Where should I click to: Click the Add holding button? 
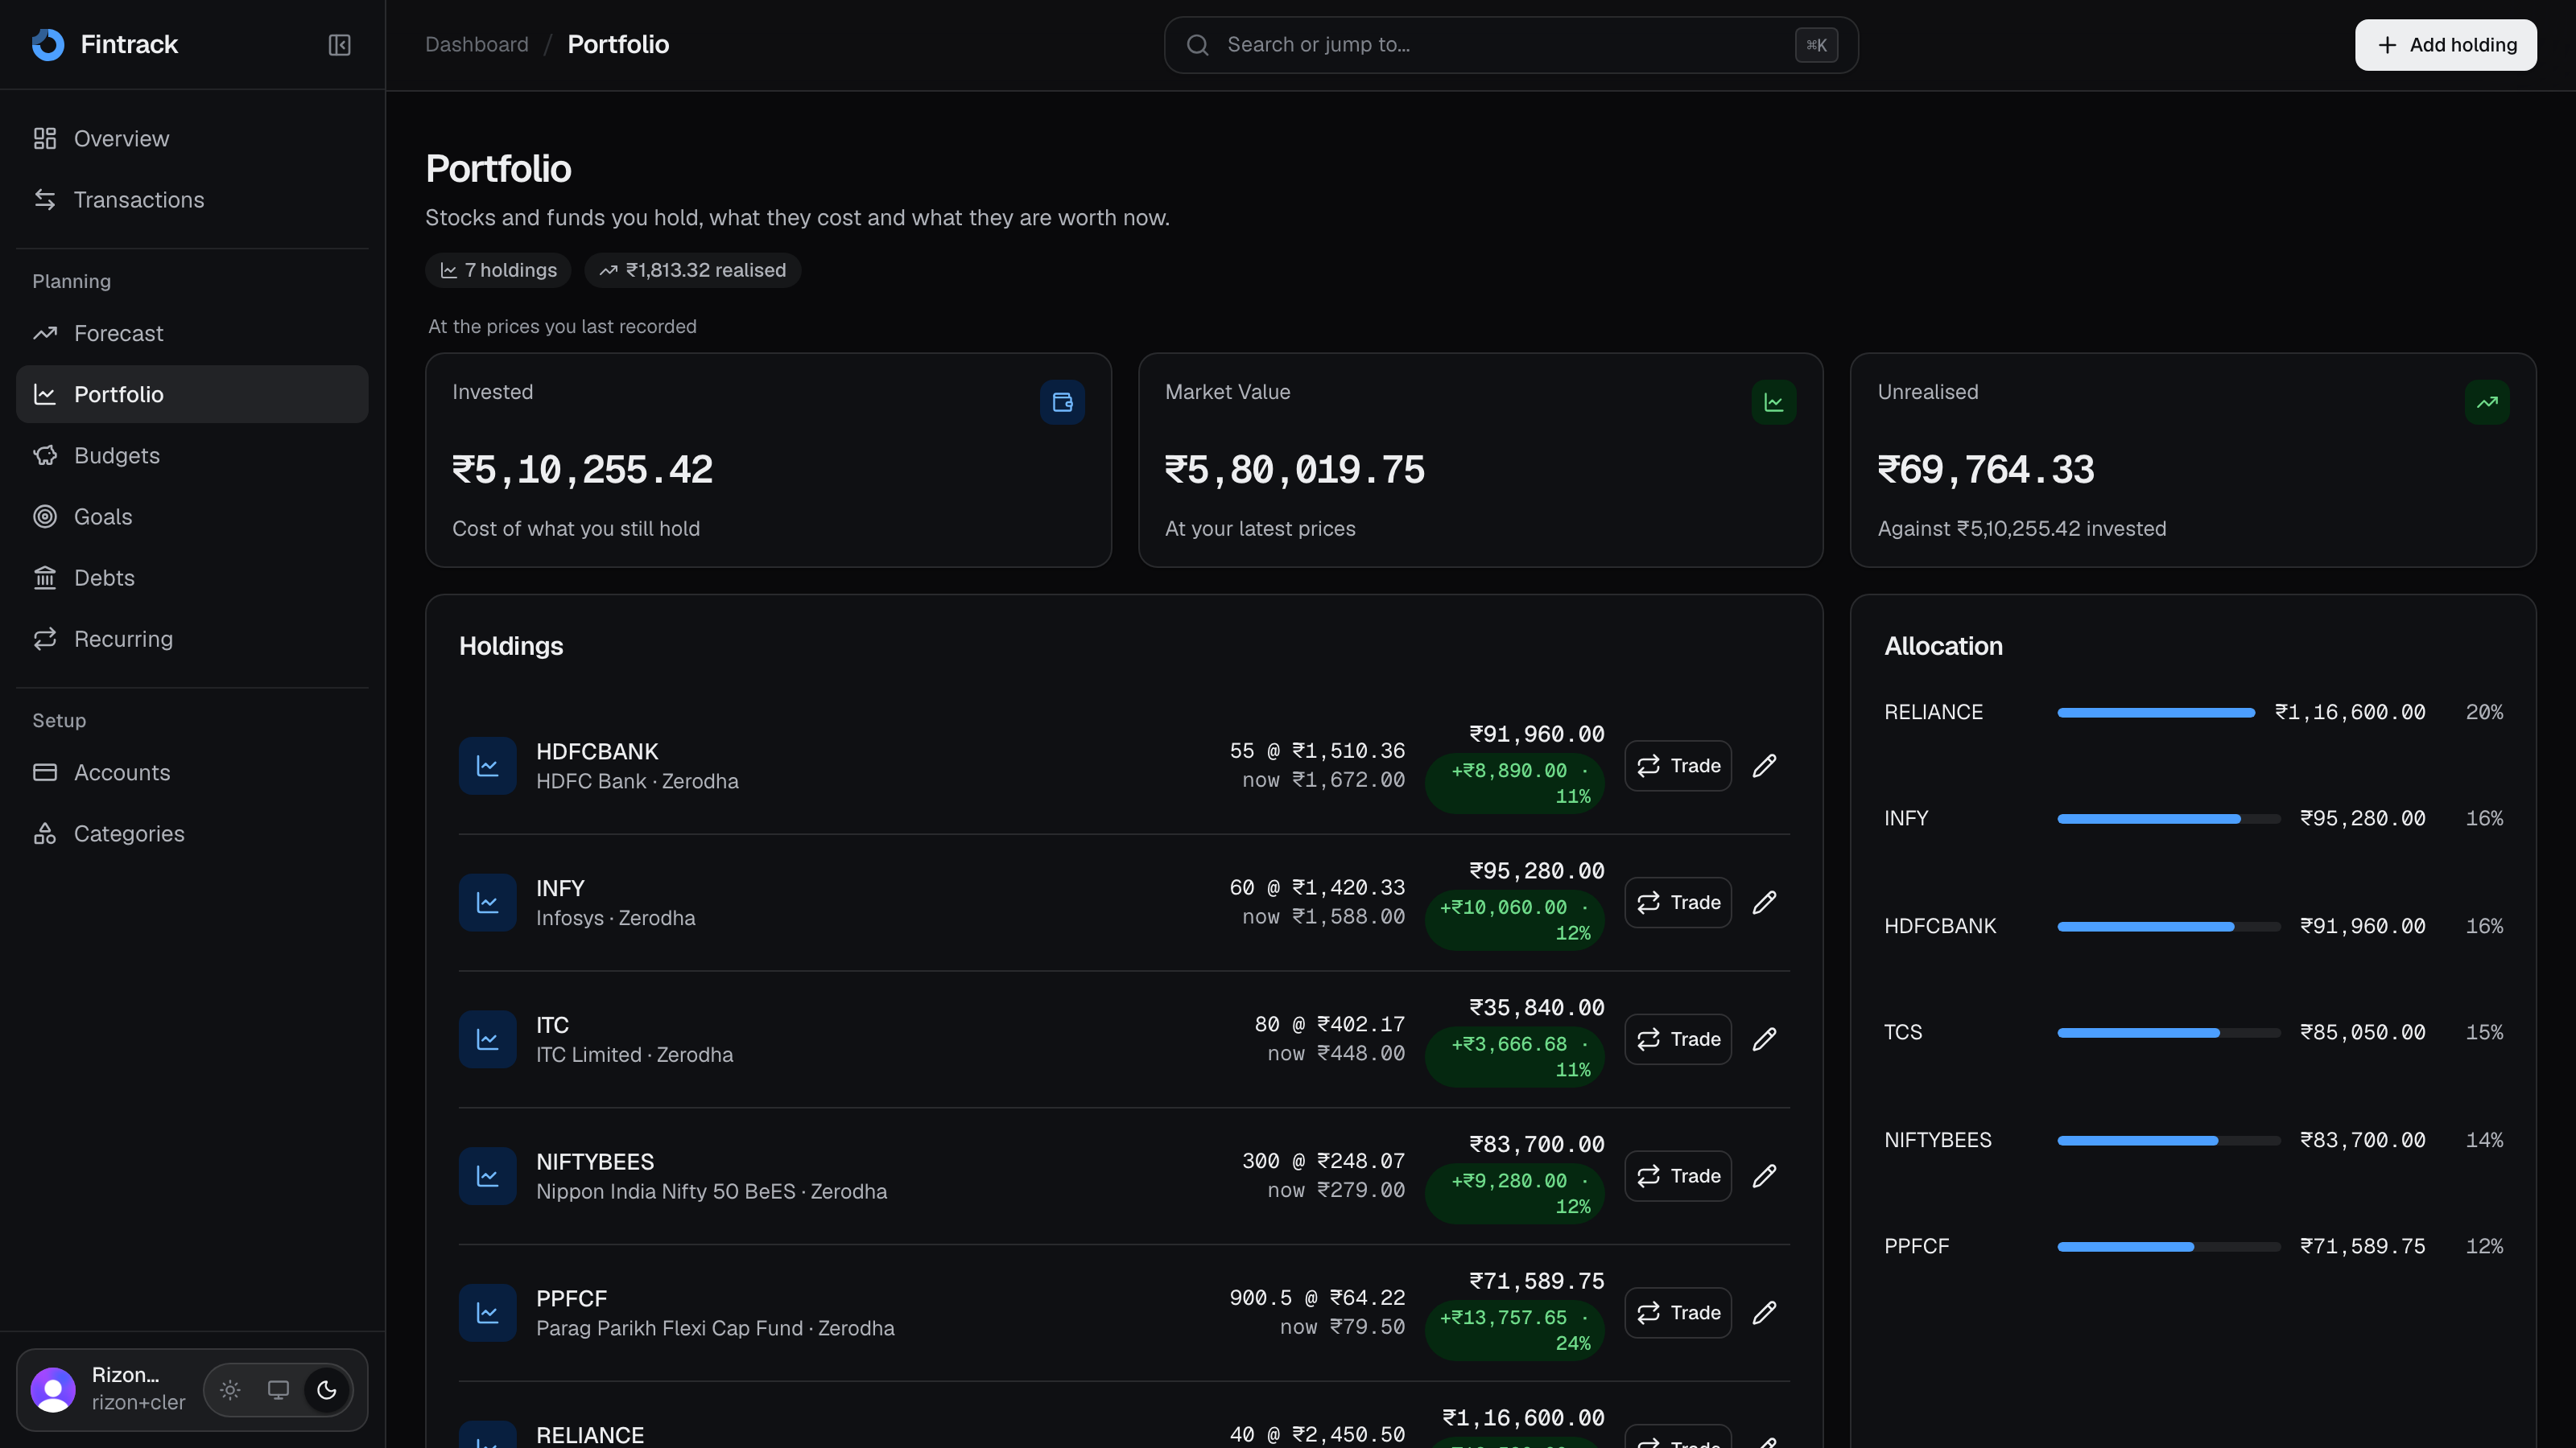(x=2445, y=45)
